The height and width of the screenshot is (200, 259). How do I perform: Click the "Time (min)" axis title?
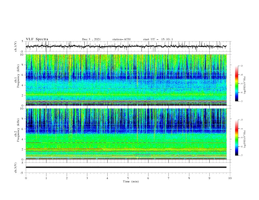tap(131, 181)
